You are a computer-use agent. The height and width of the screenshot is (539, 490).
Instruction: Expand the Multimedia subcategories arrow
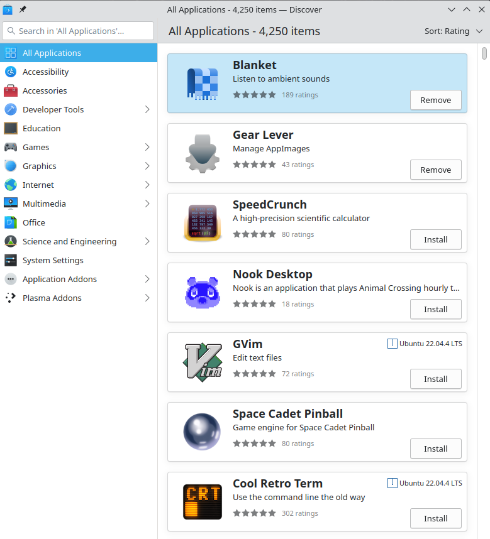point(147,204)
